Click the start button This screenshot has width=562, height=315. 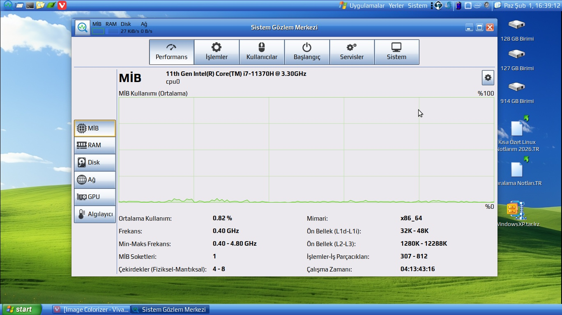click(21, 309)
